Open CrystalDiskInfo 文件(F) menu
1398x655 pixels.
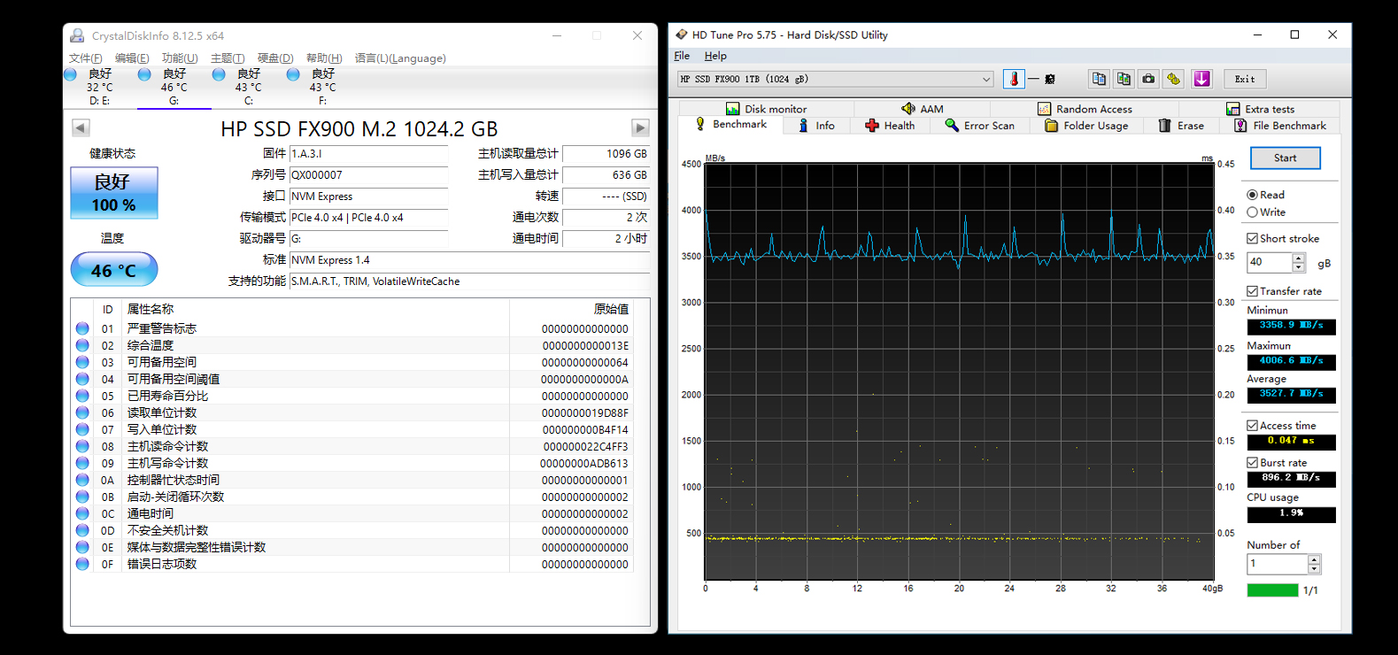(86, 58)
